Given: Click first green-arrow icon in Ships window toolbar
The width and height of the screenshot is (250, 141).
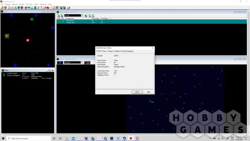Looking at the screenshot, I should tap(59, 16).
